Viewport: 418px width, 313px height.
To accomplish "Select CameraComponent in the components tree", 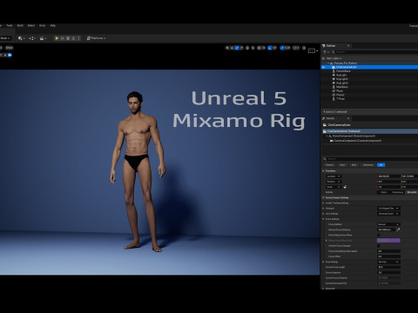I will (358, 141).
